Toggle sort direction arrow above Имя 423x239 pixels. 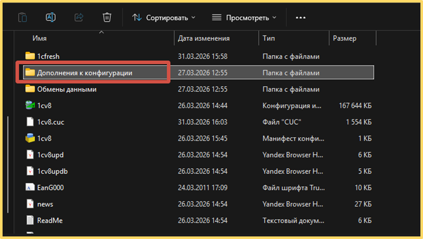[101, 32]
